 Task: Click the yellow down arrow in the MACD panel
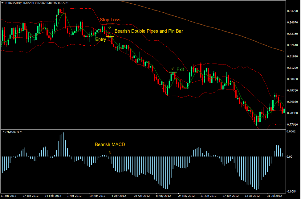110,153
